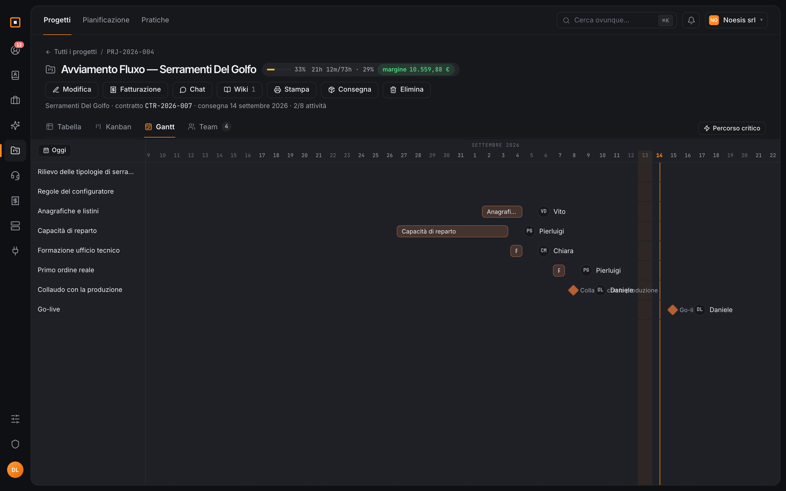This screenshot has height=491, width=786.
Task: Open the notifications bell
Action: click(691, 20)
